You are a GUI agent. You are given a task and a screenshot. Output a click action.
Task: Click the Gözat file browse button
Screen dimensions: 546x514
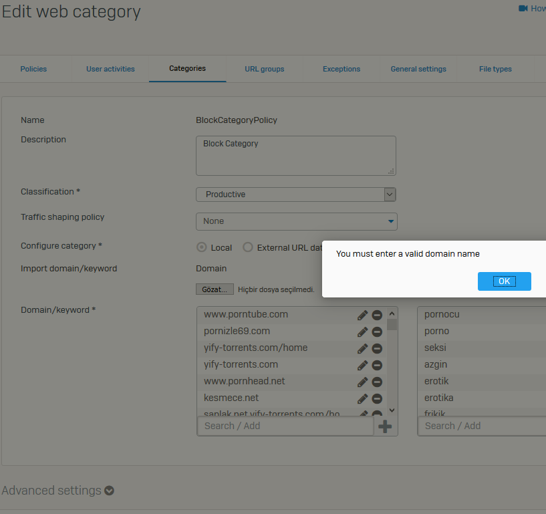[x=215, y=289]
